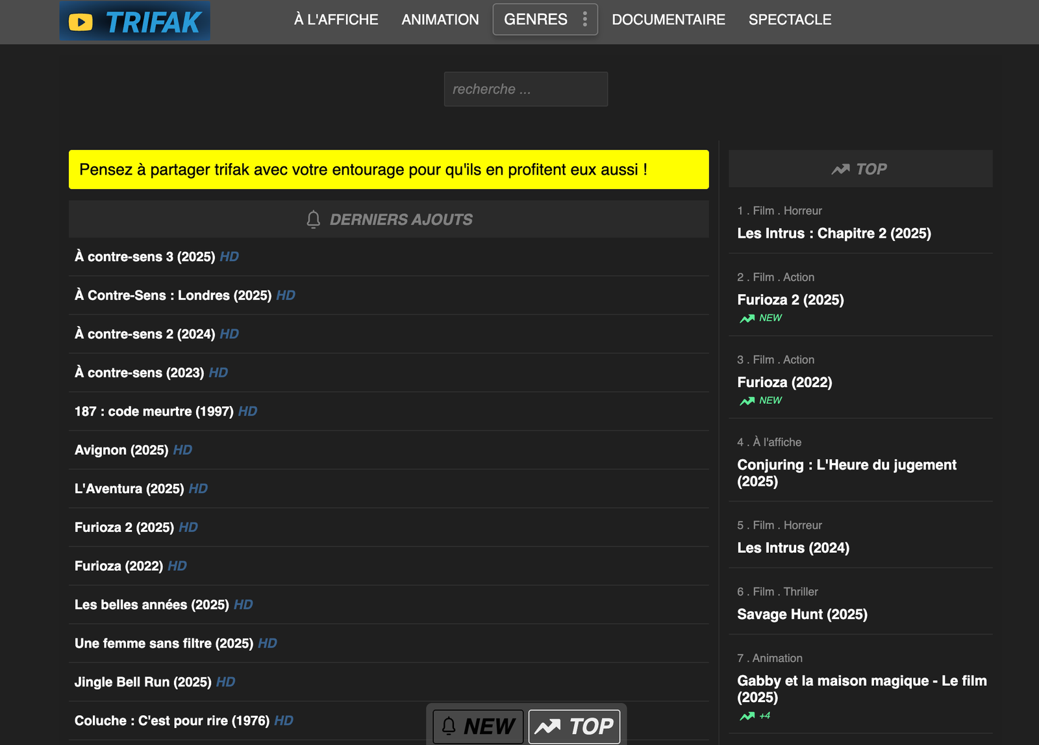Click the recherche search field
1039x745 pixels.
point(525,89)
